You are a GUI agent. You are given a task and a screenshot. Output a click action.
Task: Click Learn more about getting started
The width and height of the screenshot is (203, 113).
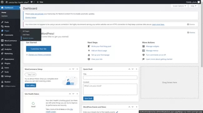[159, 59]
